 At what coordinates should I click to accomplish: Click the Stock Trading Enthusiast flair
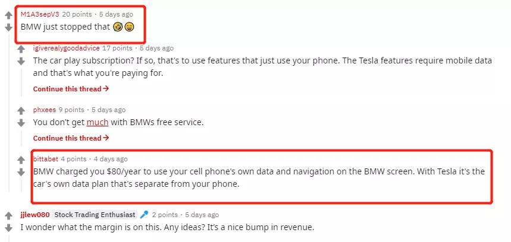(x=95, y=215)
